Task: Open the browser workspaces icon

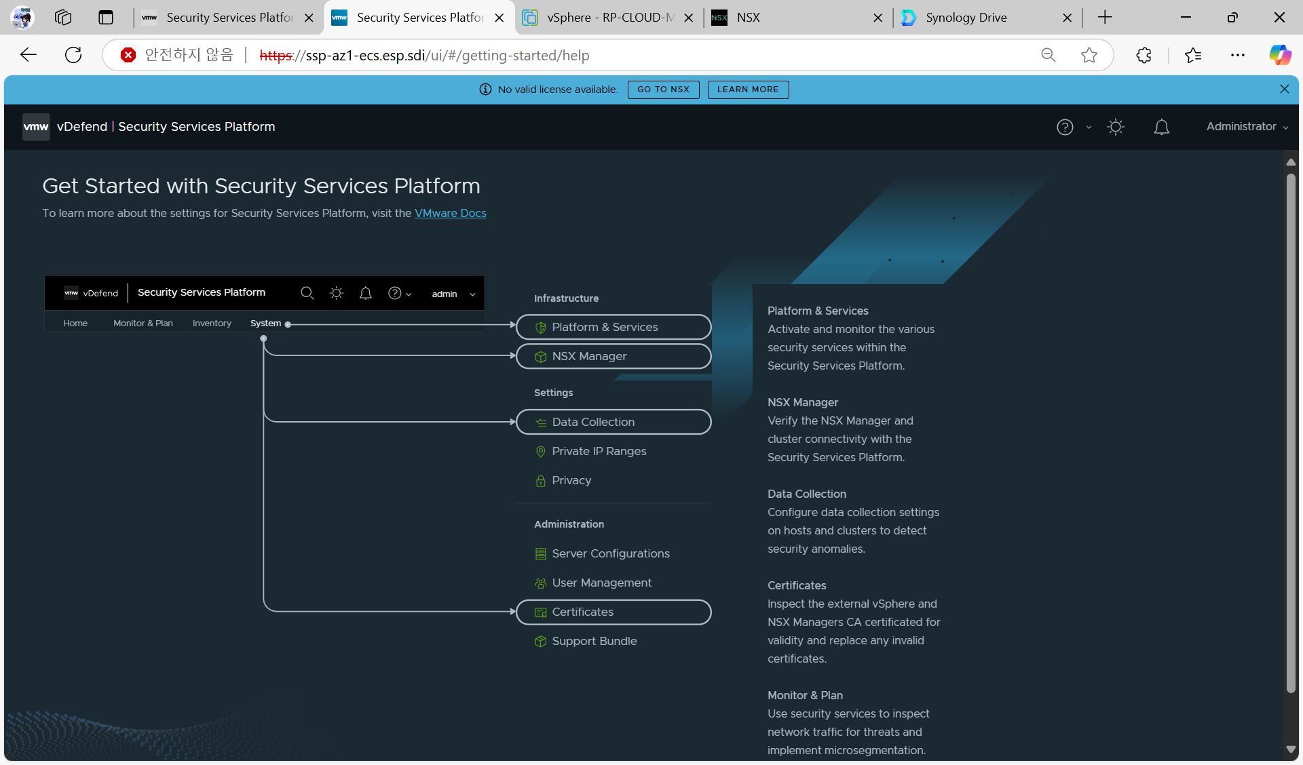Action: tap(63, 18)
